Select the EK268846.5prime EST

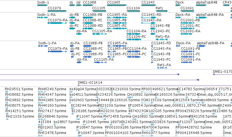(x=42, y=119)
